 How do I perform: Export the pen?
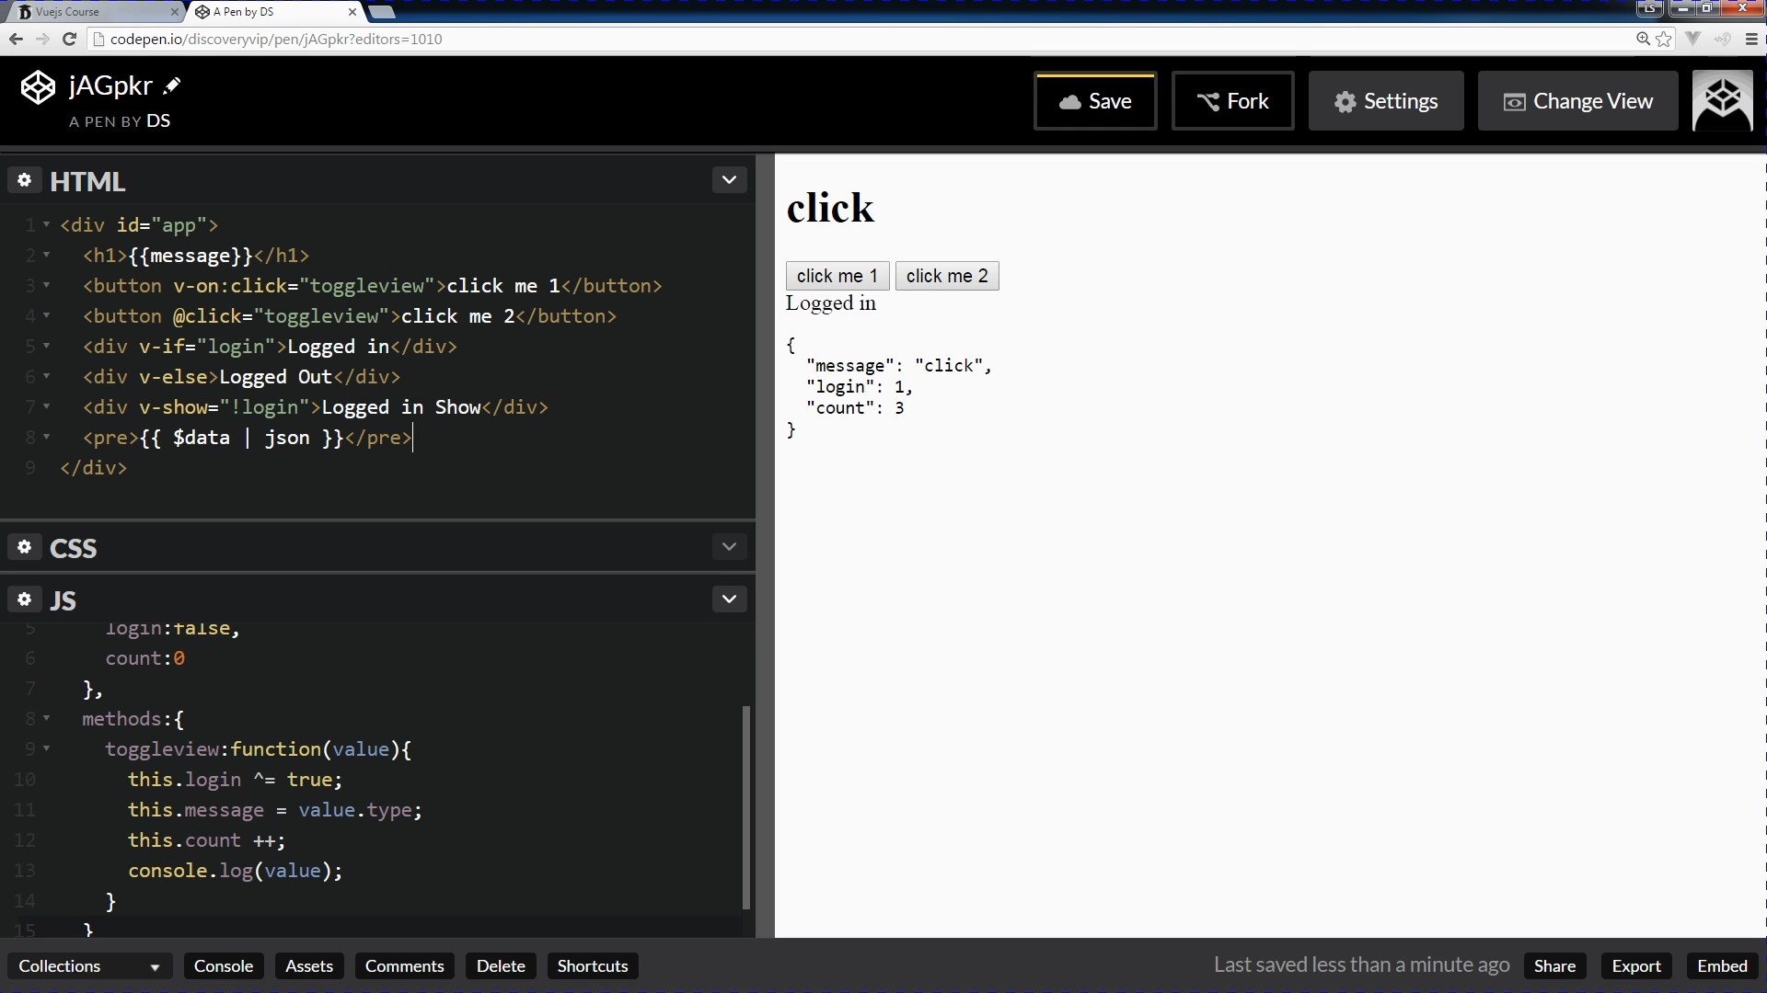[x=1636, y=966]
